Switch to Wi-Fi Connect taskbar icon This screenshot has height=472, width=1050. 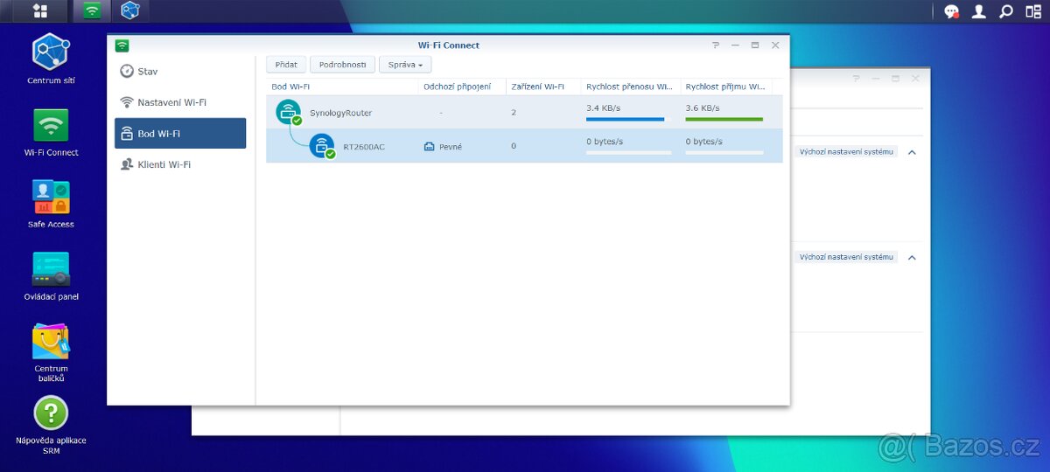pos(92,10)
